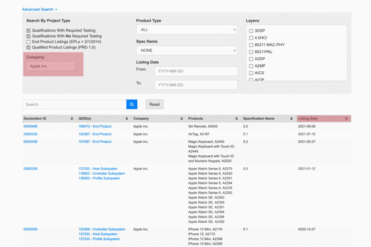371x247 pixels.
Task: Open 152369 Controller Subsystem link
Action: tap(102, 229)
